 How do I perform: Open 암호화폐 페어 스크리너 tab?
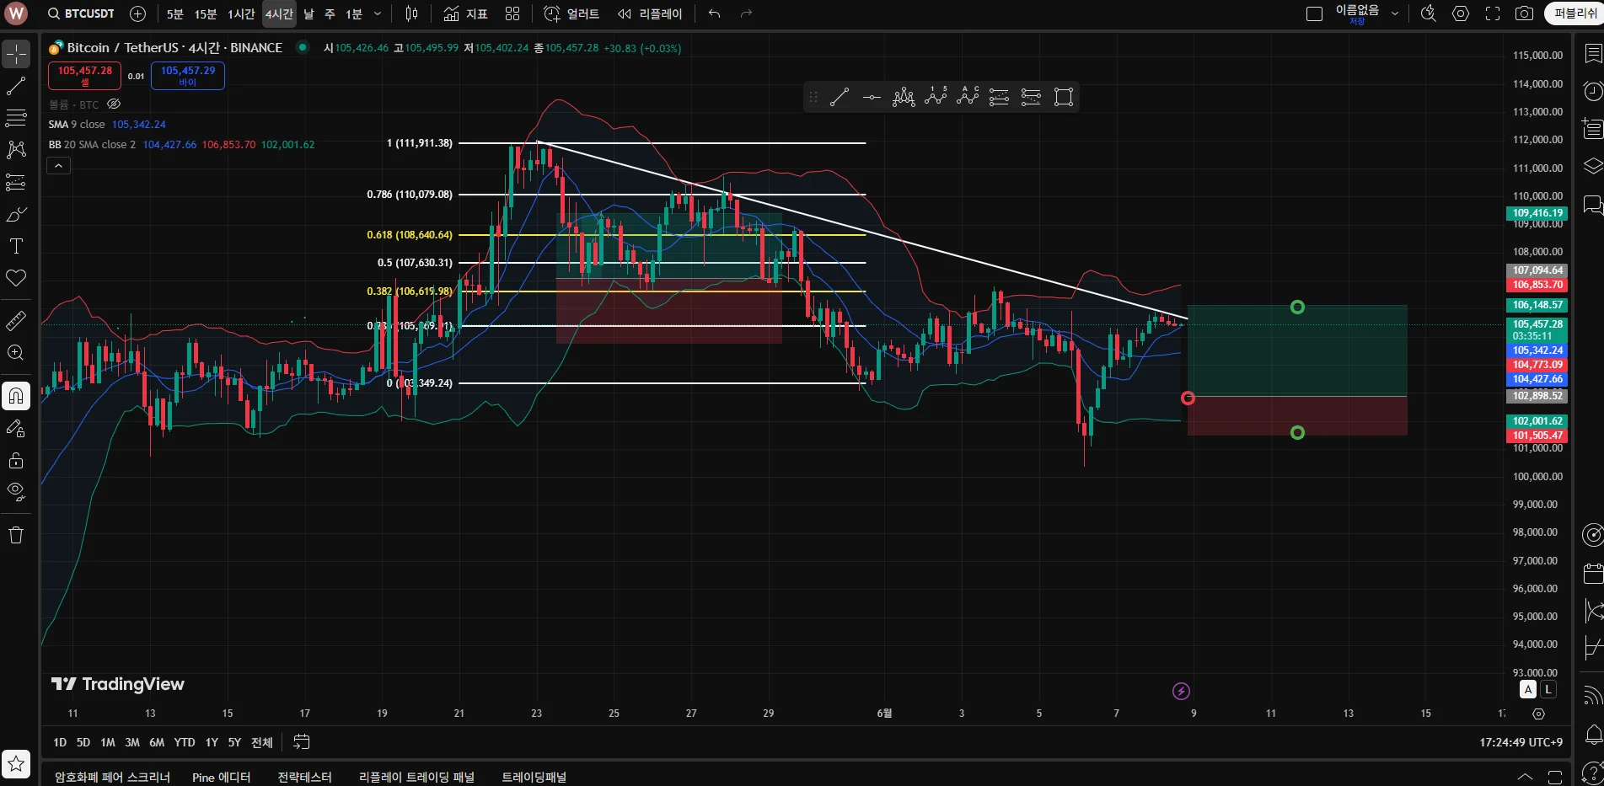[x=112, y=777]
